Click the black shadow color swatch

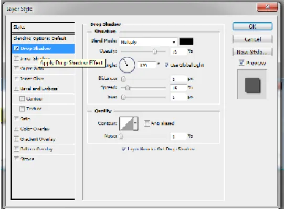(x=186, y=41)
